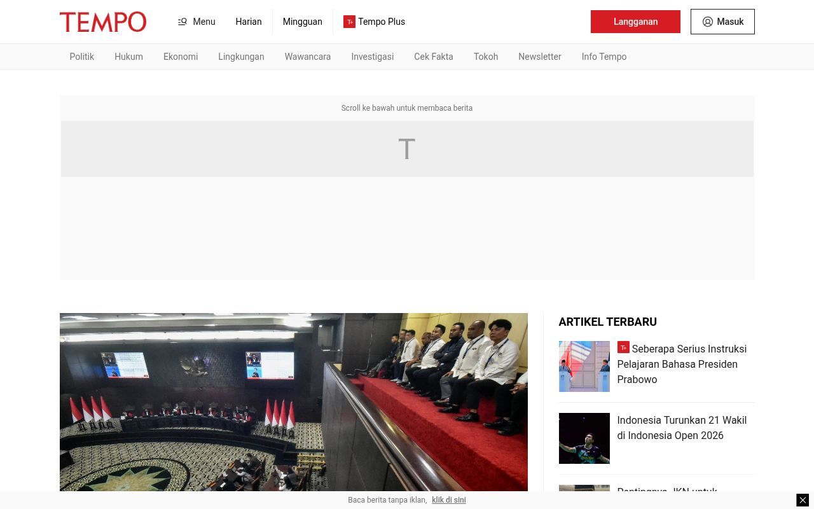814x509 pixels.
Task: Select the Politik category tab
Action: 82,57
